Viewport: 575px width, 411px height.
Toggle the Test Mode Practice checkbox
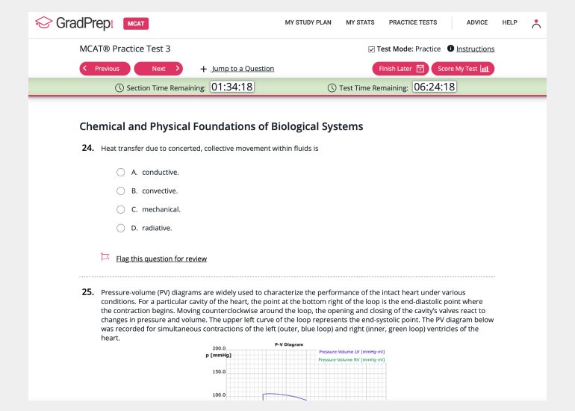[371, 49]
